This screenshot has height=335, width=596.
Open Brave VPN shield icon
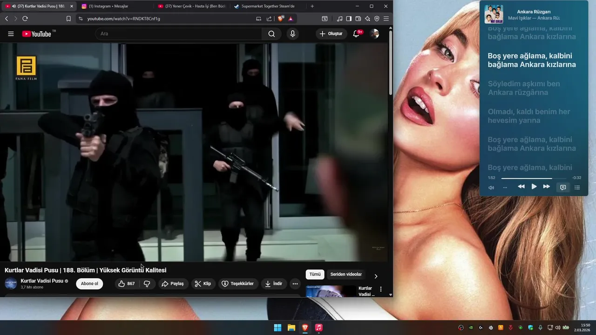377,19
